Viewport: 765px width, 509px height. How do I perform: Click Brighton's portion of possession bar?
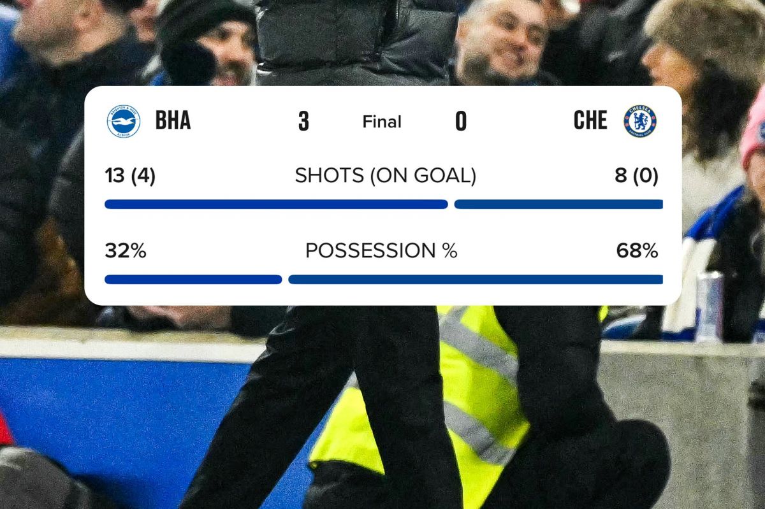click(x=193, y=279)
